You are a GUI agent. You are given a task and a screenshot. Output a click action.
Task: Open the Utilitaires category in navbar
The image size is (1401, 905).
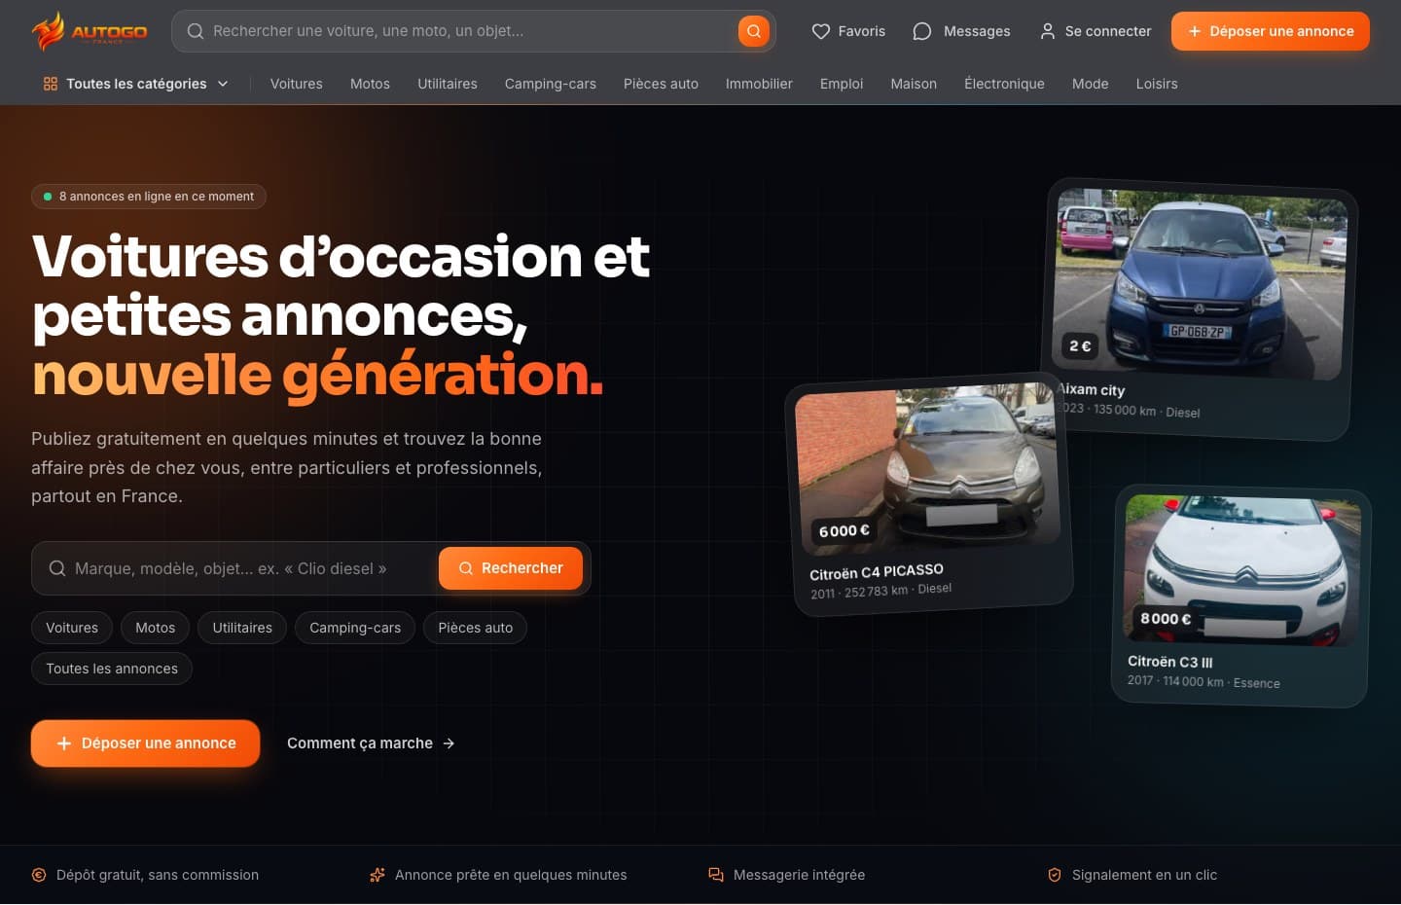tap(447, 84)
